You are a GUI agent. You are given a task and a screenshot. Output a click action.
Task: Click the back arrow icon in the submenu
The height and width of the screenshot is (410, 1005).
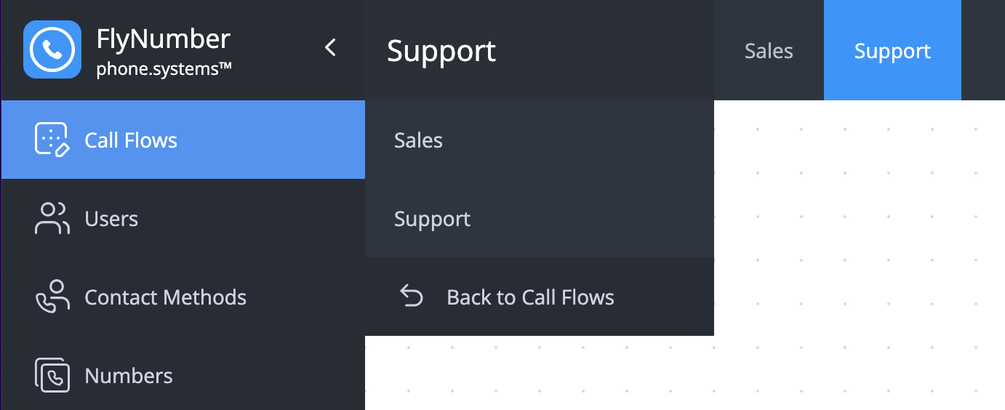pos(412,297)
